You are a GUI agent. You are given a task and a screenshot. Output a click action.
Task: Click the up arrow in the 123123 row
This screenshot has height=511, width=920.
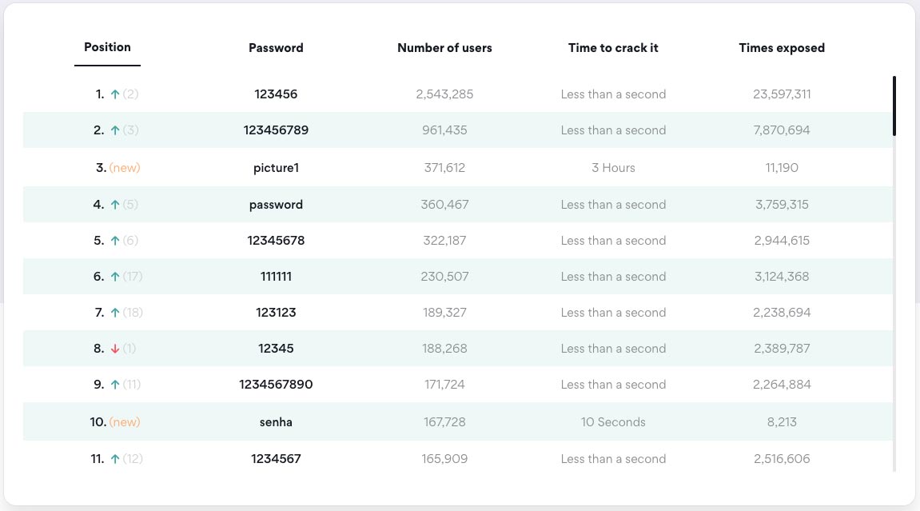coord(115,313)
